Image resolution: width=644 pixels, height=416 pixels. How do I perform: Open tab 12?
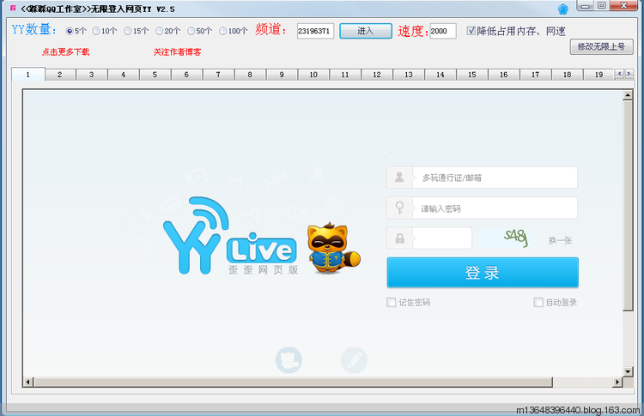pyautogui.click(x=376, y=75)
